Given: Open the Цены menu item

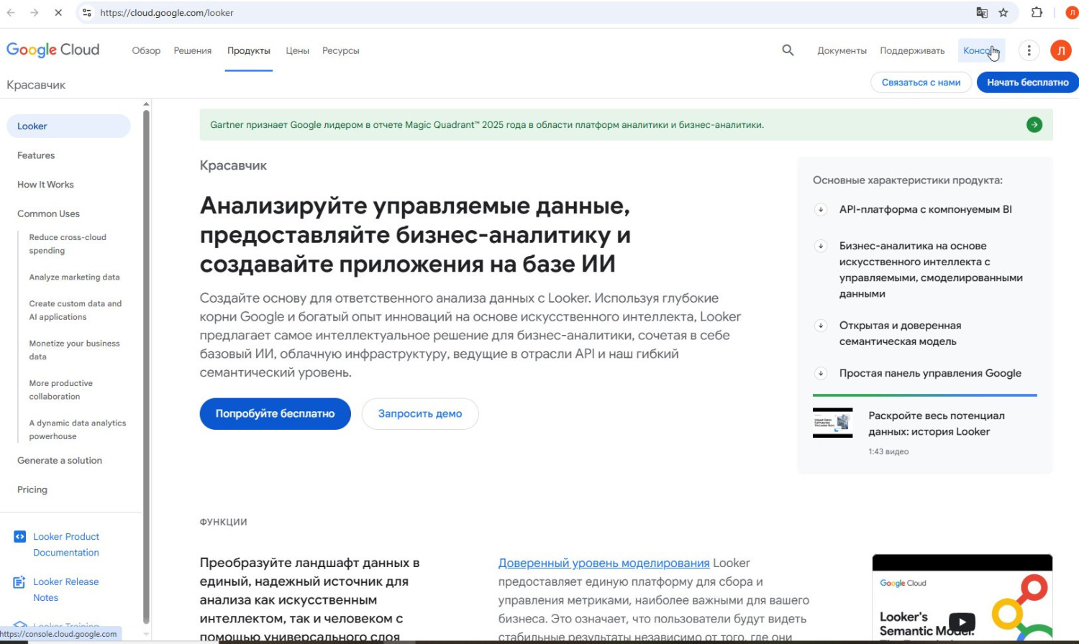Looking at the screenshot, I should [297, 51].
